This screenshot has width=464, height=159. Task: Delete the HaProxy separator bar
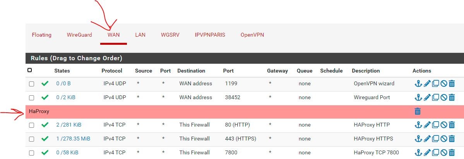click(418, 112)
